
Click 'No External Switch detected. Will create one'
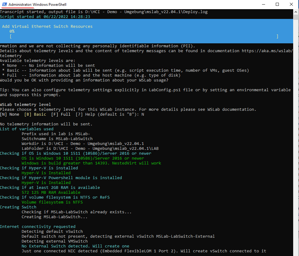(75, 246)
